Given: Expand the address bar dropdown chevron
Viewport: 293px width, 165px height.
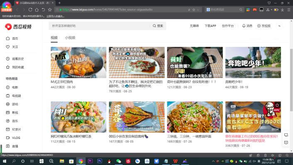Looking at the screenshot, I should coord(198,10).
